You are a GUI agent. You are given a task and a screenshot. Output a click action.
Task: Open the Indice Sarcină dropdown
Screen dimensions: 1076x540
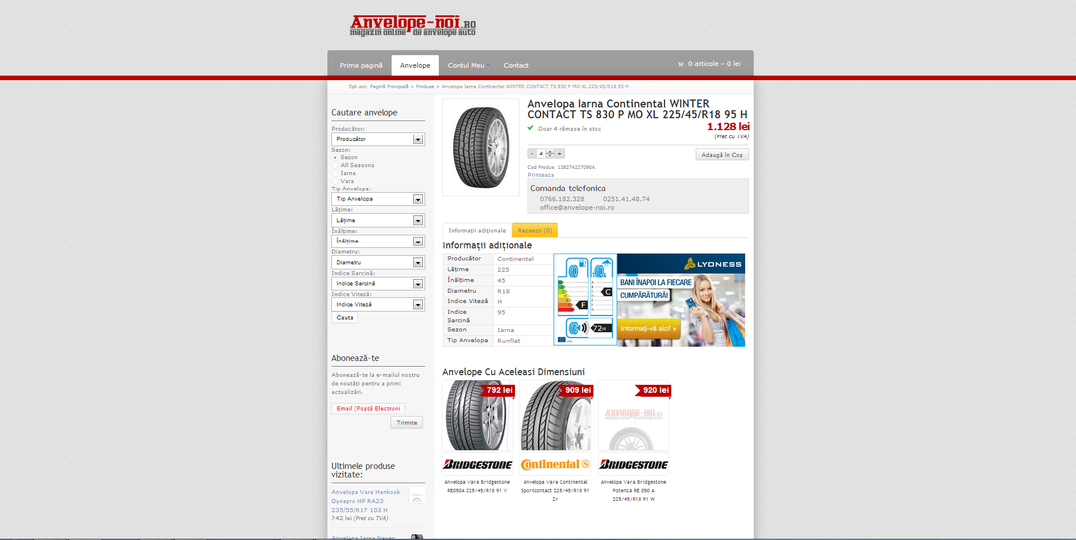[378, 284]
